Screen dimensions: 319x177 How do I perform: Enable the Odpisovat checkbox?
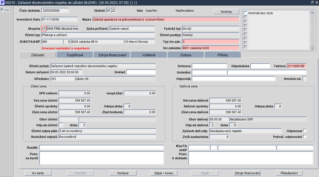pyautogui.click(x=305, y=131)
